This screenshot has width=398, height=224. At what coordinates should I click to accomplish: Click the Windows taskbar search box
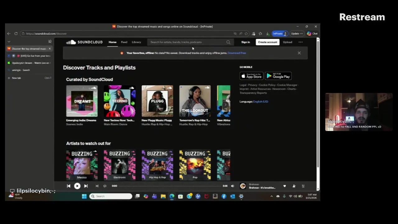coord(111,196)
